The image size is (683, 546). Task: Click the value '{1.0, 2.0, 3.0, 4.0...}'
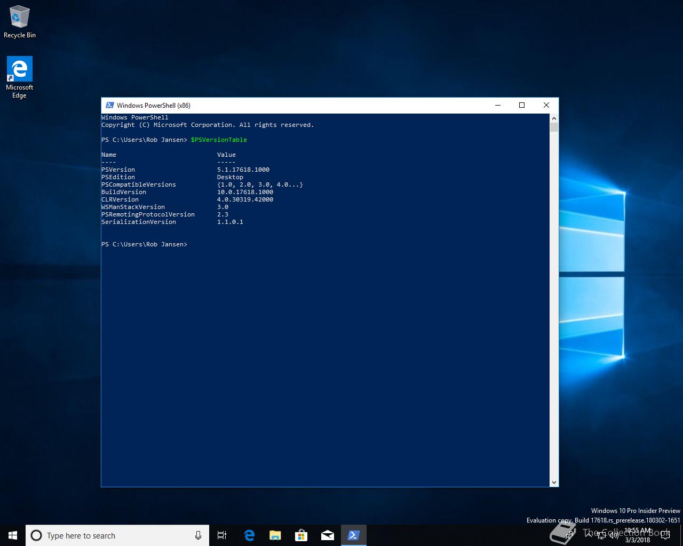[260, 184]
